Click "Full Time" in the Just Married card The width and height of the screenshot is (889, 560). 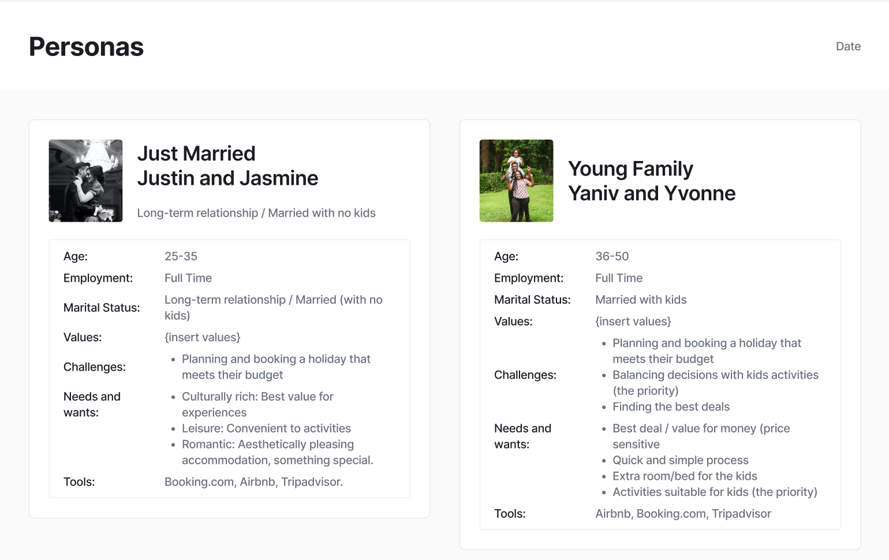[x=188, y=278]
